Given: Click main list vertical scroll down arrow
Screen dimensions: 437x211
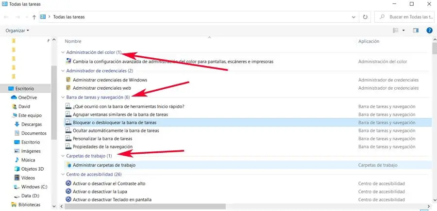Looking at the screenshot, I should click(x=435, y=200).
